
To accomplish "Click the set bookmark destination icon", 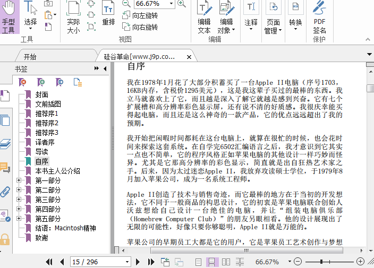I will (x=59, y=82).
